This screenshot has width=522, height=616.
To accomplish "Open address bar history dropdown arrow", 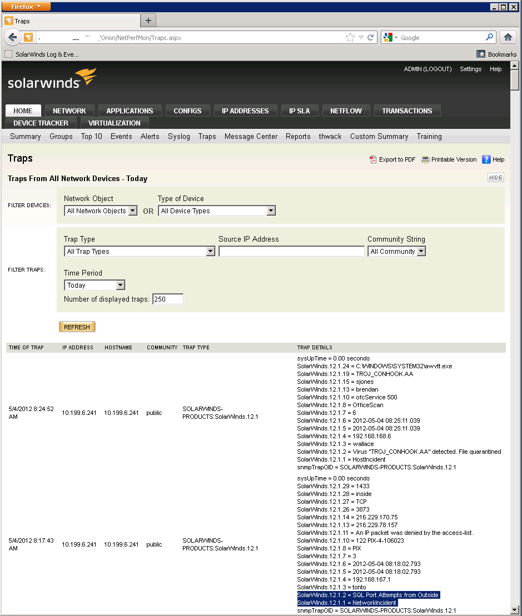I will (361, 37).
